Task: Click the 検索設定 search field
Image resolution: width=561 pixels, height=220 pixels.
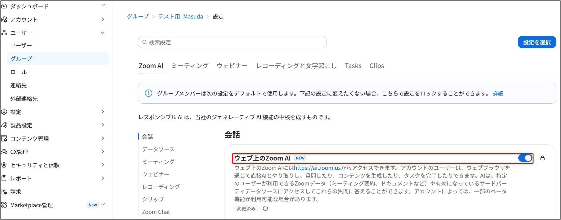Action: (x=232, y=42)
